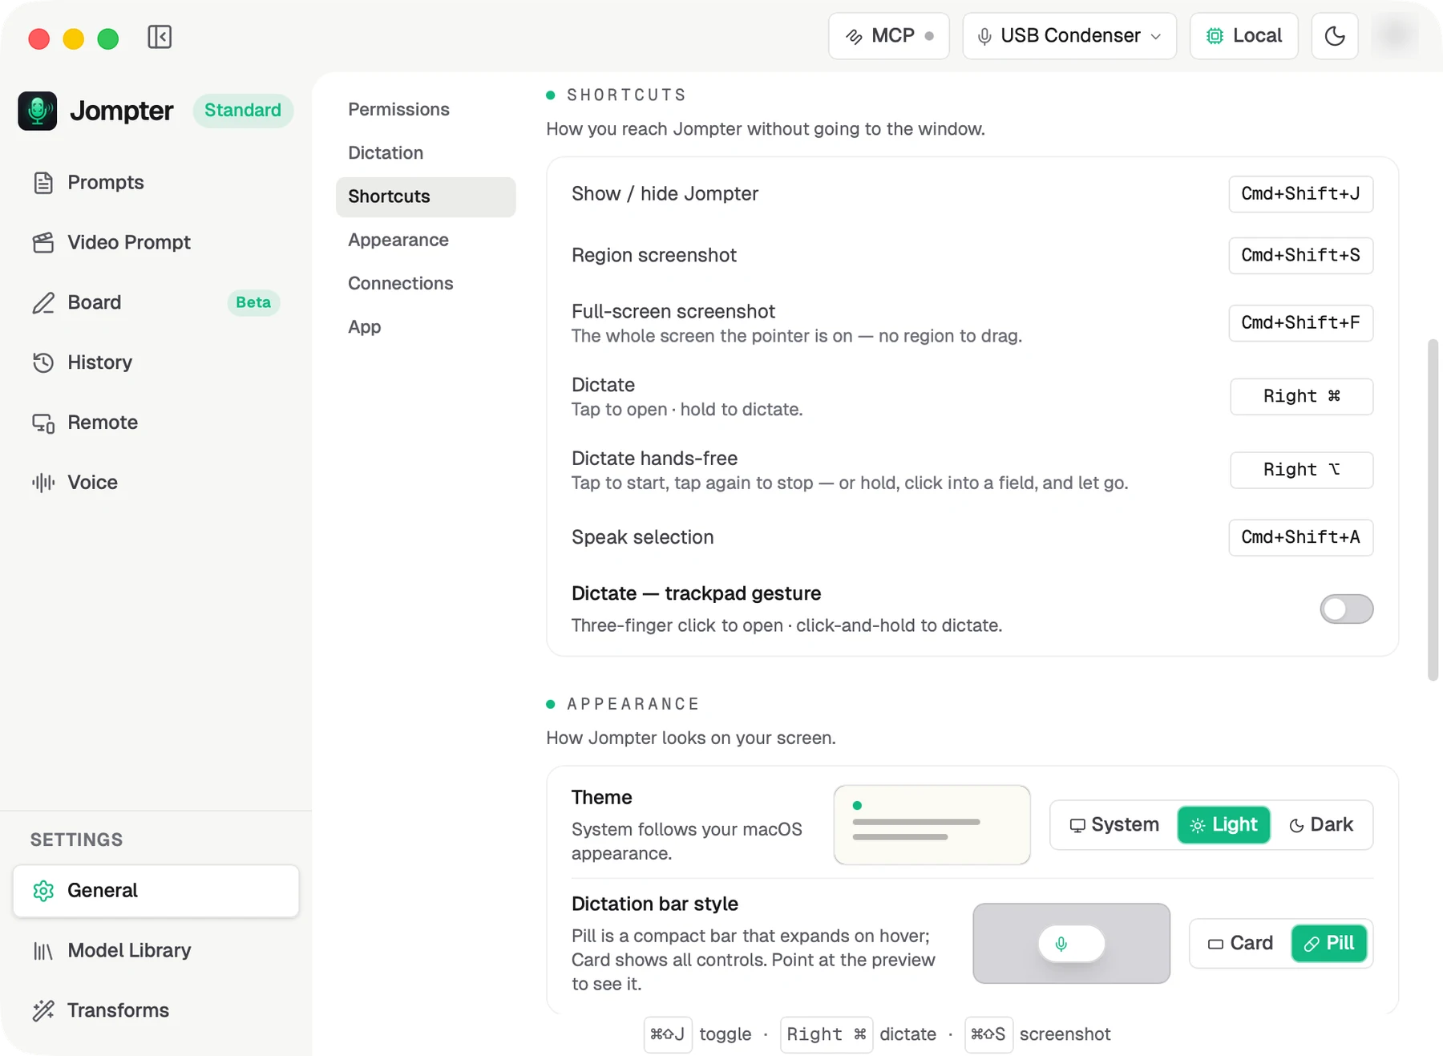Click the History clock icon

(43, 362)
